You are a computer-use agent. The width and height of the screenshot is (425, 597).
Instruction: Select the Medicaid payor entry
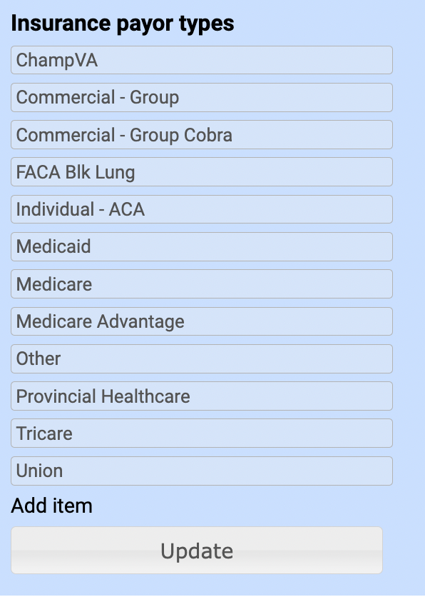pyautogui.click(x=202, y=246)
